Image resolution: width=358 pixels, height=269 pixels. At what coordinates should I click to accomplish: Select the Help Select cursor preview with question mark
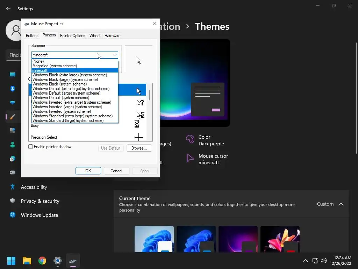pos(140,103)
